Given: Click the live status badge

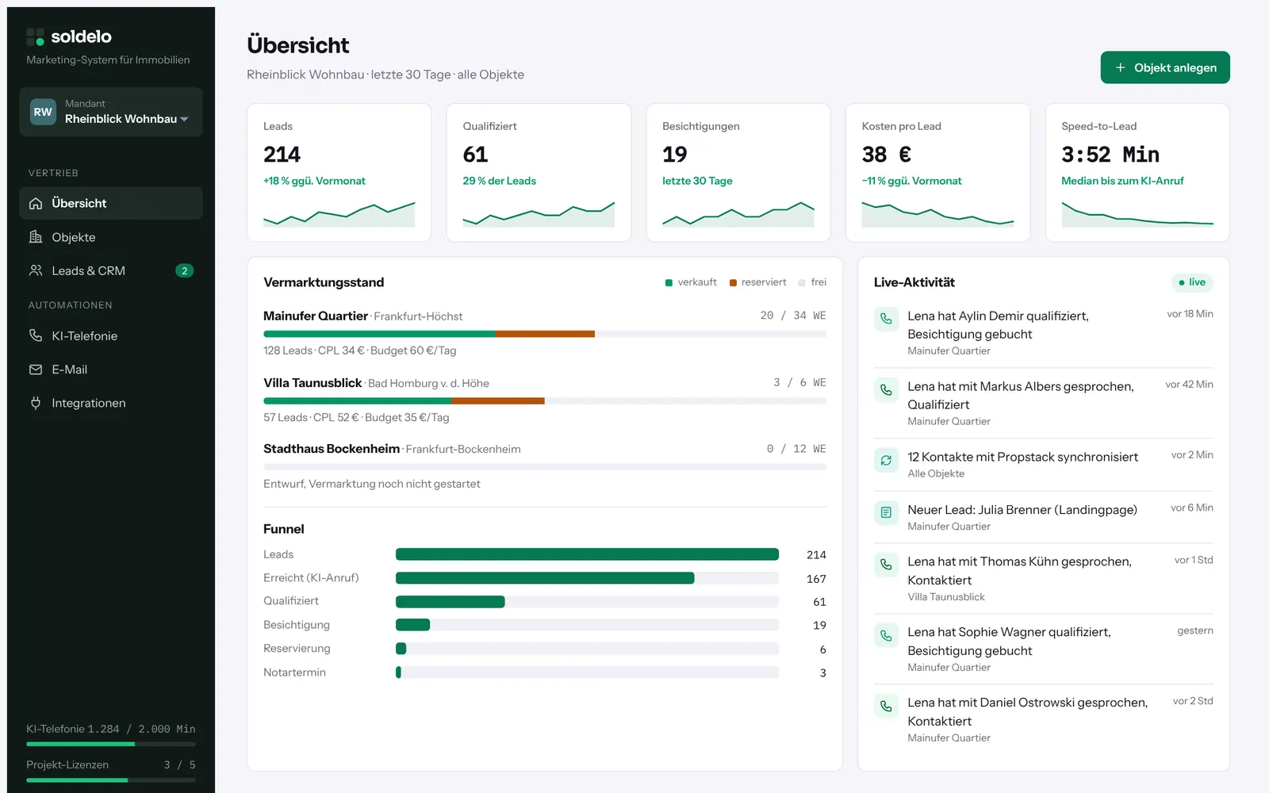Looking at the screenshot, I should click(1192, 282).
